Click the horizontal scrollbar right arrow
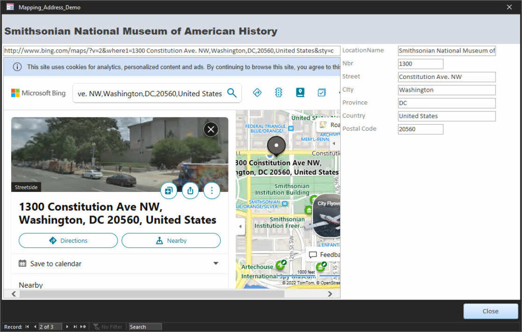522x332 pixels. pos(330,294)
